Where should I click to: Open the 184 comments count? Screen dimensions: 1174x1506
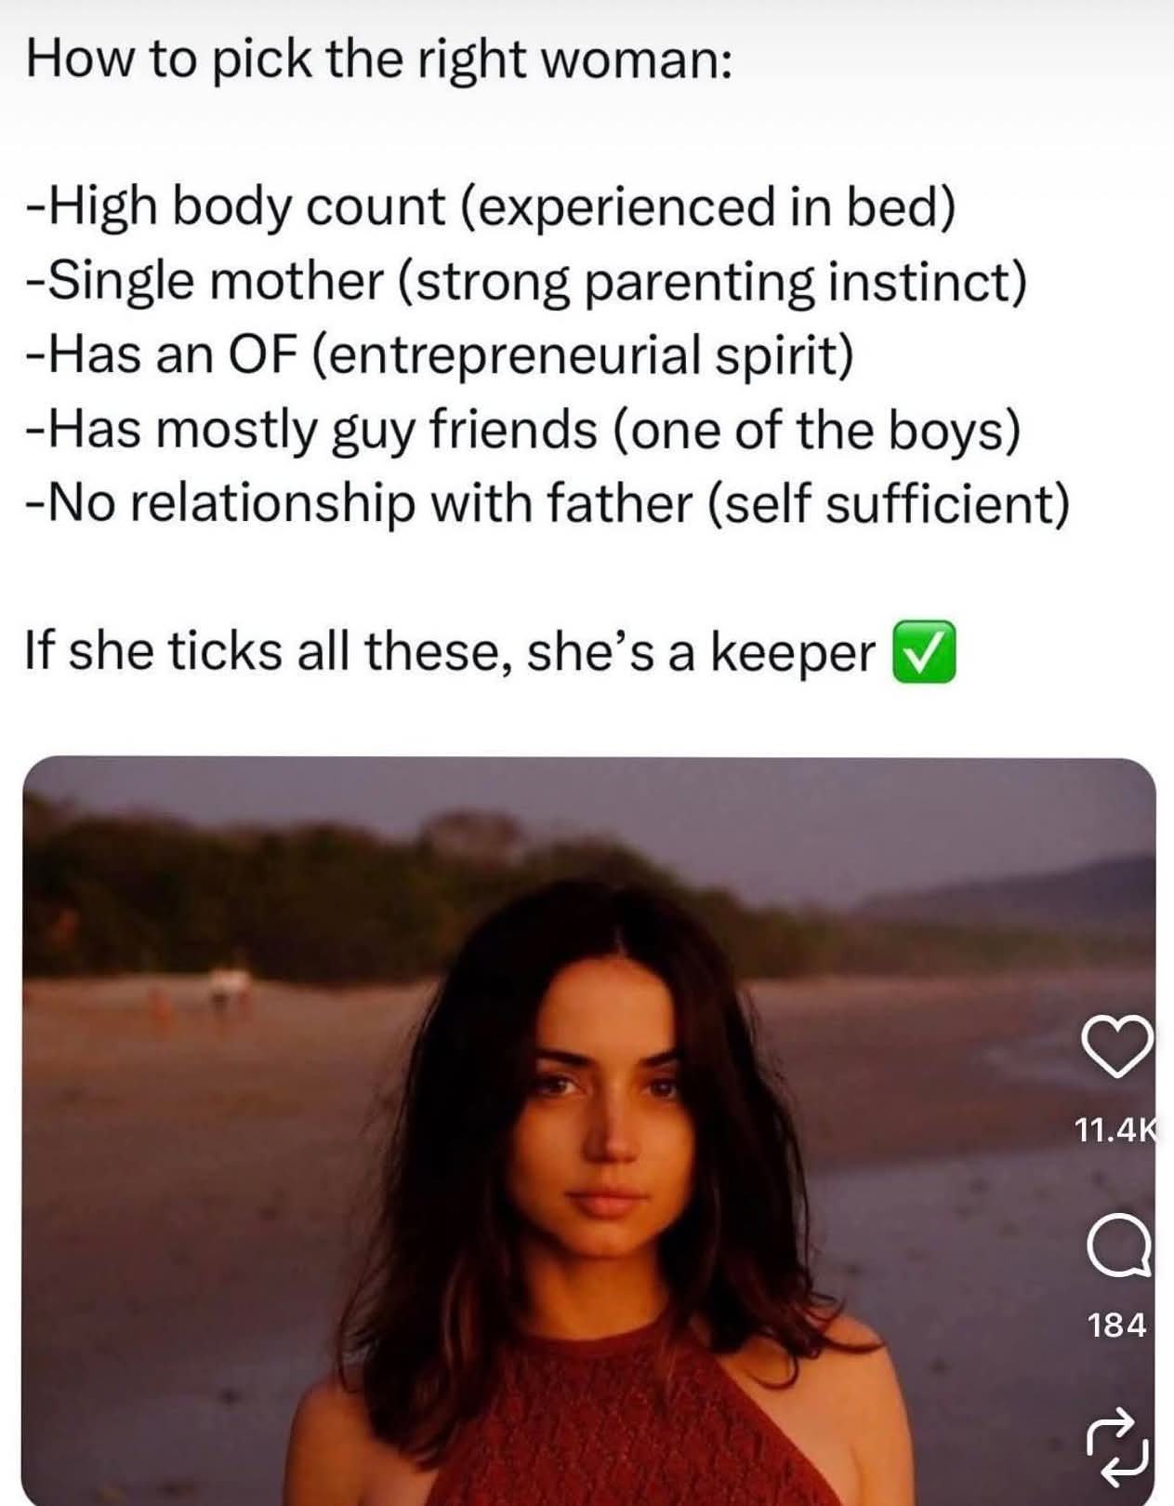(1117, 1325)
